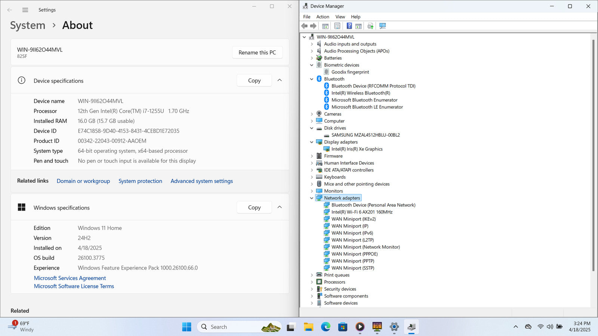Select Bluetooth Device (Personal Area Network)
The image size is (598, 336).
point(373,205)
